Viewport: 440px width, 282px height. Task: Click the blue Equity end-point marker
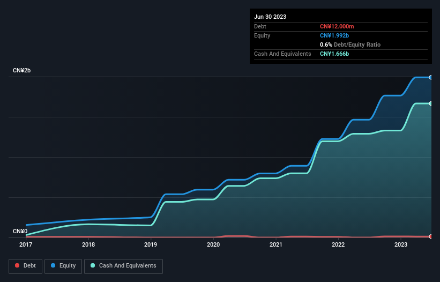click(x=431, y=77)
